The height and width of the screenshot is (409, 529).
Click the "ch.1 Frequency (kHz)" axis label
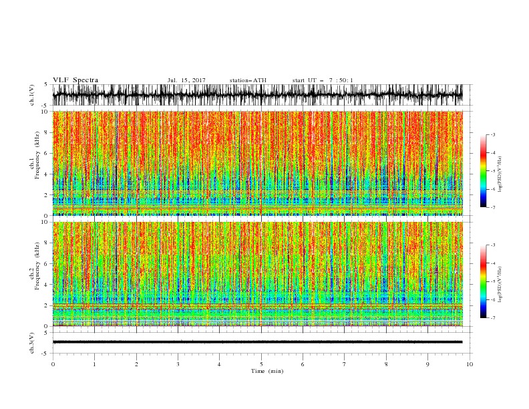(35, 155)
